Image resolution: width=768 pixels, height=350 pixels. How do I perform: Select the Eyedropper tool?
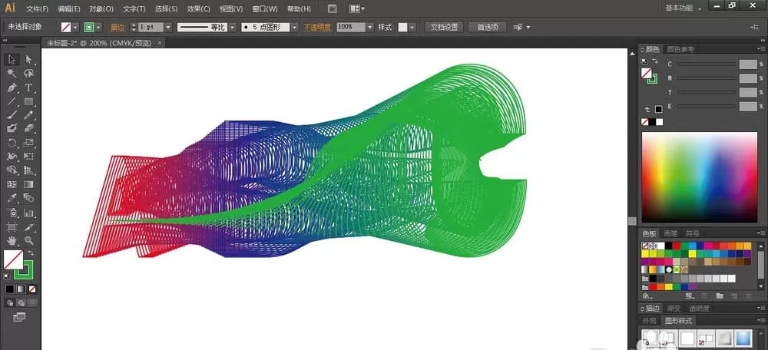(12, 198)
